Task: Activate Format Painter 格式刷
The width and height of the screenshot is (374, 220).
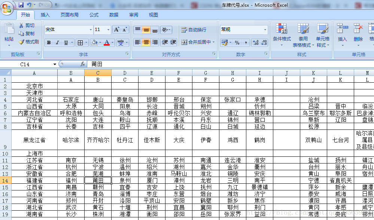Action: point(29,42)
